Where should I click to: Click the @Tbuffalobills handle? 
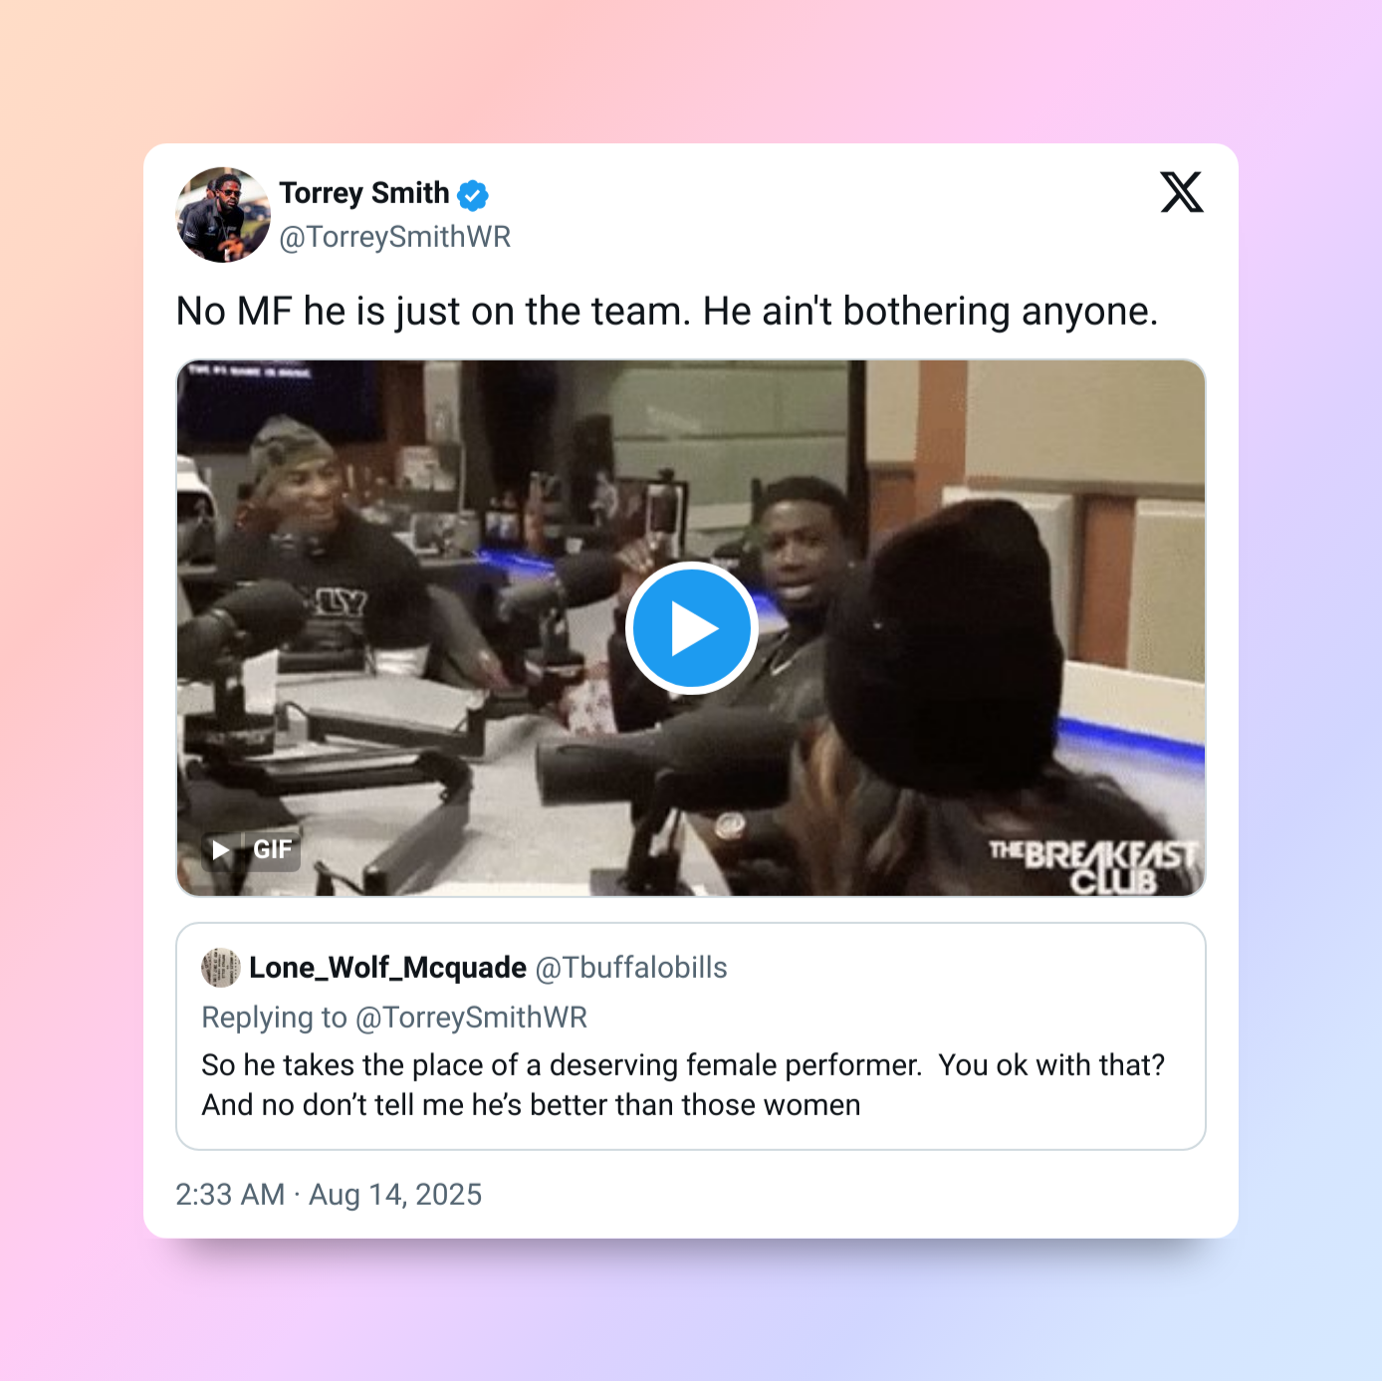click(631, 968)
